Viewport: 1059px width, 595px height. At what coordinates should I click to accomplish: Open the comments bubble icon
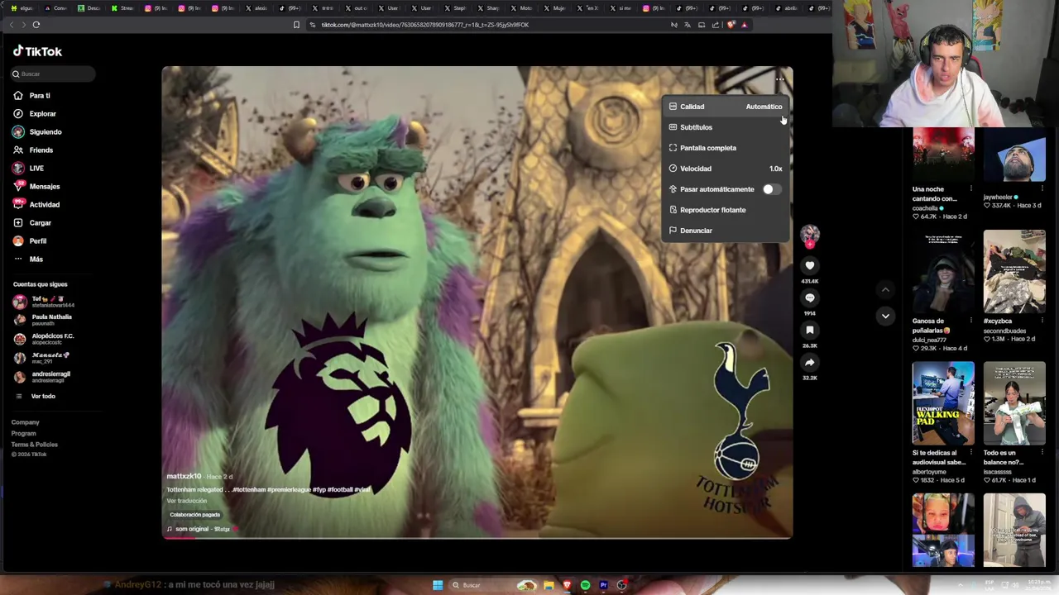(x=810, y=297)
